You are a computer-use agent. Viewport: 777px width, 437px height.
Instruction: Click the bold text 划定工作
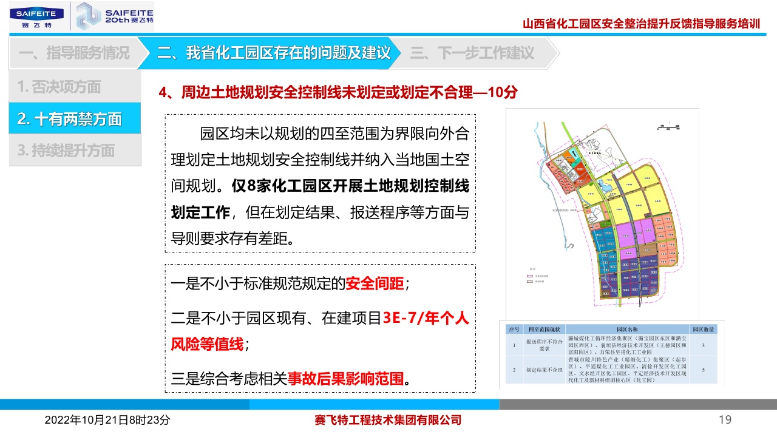[x=200, y=212]
